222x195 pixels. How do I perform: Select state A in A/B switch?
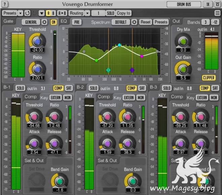48,13
